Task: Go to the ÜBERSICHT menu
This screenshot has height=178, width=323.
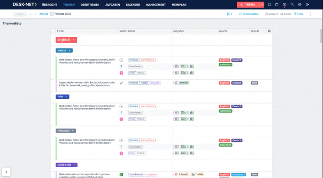Action: pyautogui.click(x=49, y=4)
